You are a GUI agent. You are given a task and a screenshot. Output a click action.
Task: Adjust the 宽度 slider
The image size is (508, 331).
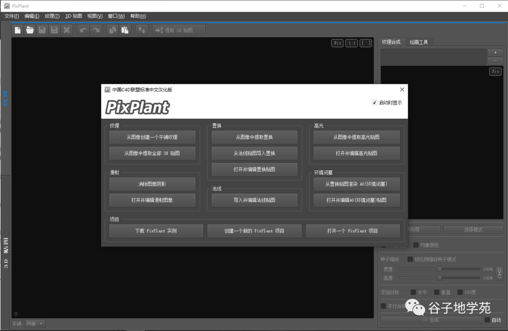pyautogui.click(x=439, y=269)
